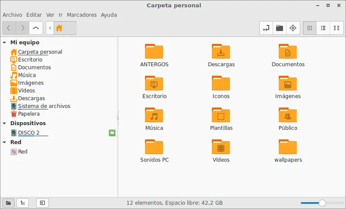Click the sidebar pane resize handle

(118, 117)
